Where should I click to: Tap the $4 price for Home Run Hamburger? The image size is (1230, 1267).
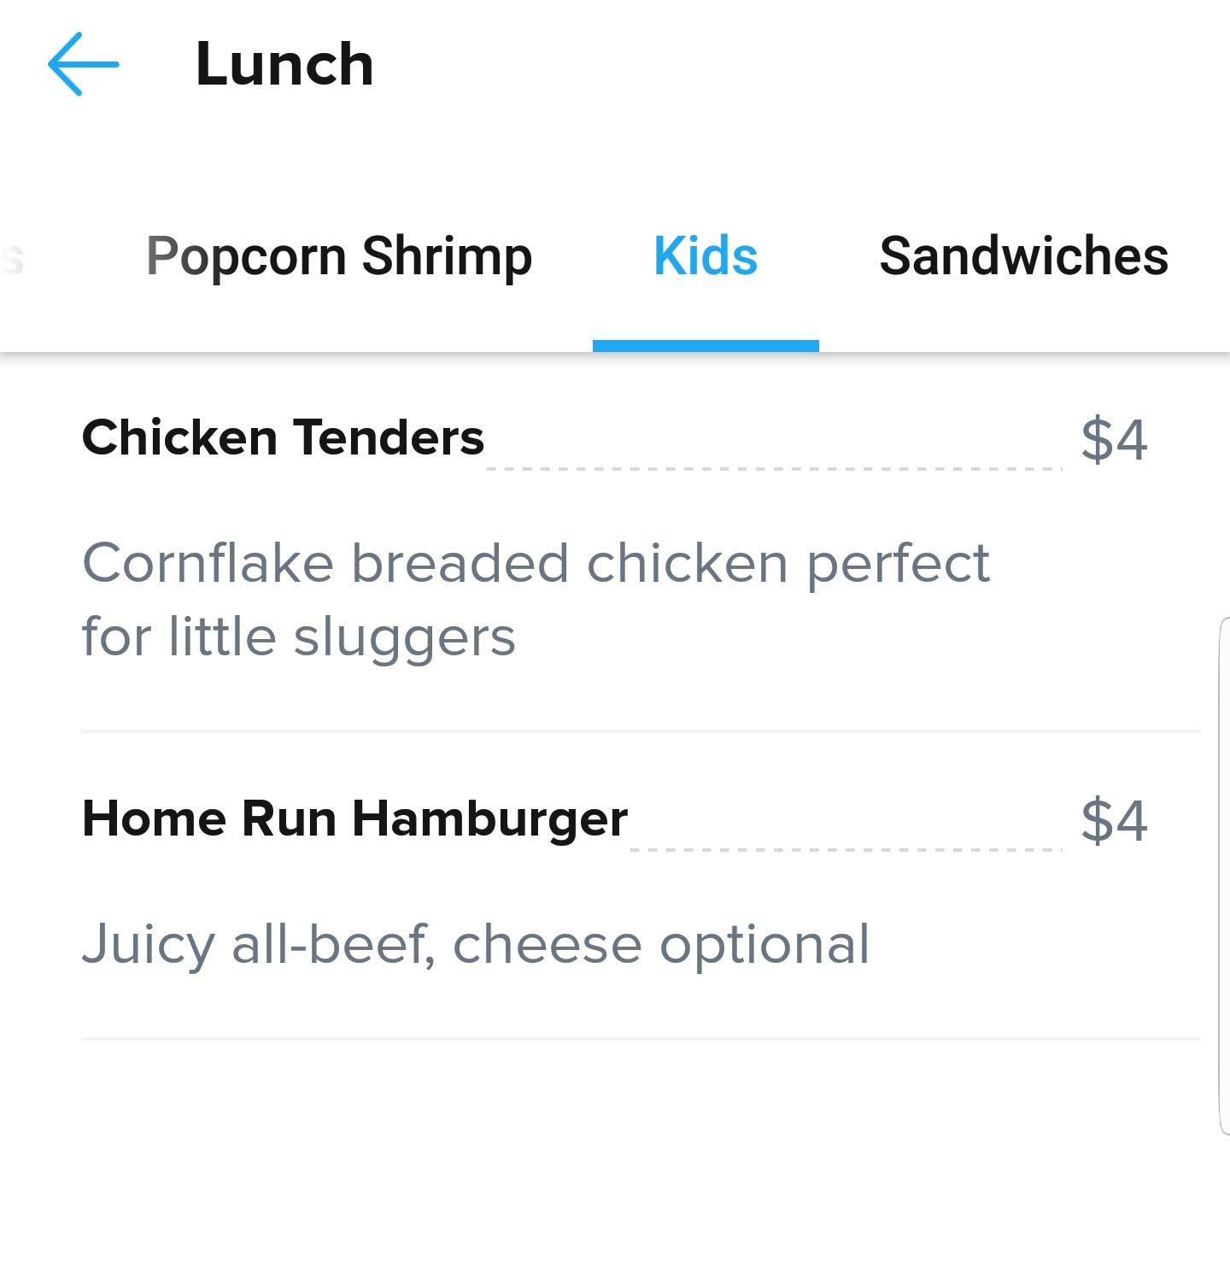(x=1114, y=820)
